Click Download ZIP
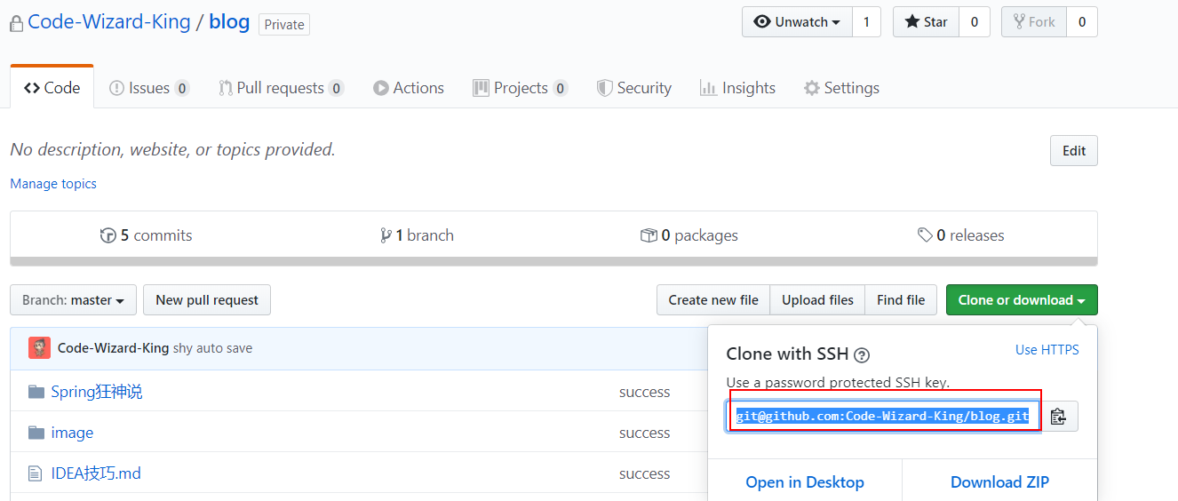The height and width of the screenshot is (501, 1178). click(x=999, y=482)
